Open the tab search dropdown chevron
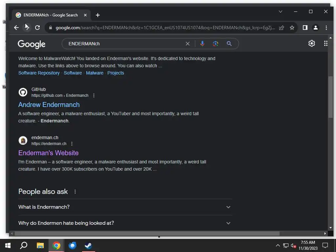The image size is (336, 252). click(x=281, y=11)
